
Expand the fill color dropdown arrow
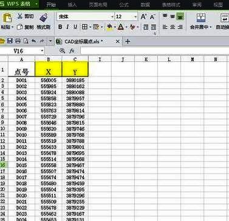pyautogui.click(x=115, y=27)
